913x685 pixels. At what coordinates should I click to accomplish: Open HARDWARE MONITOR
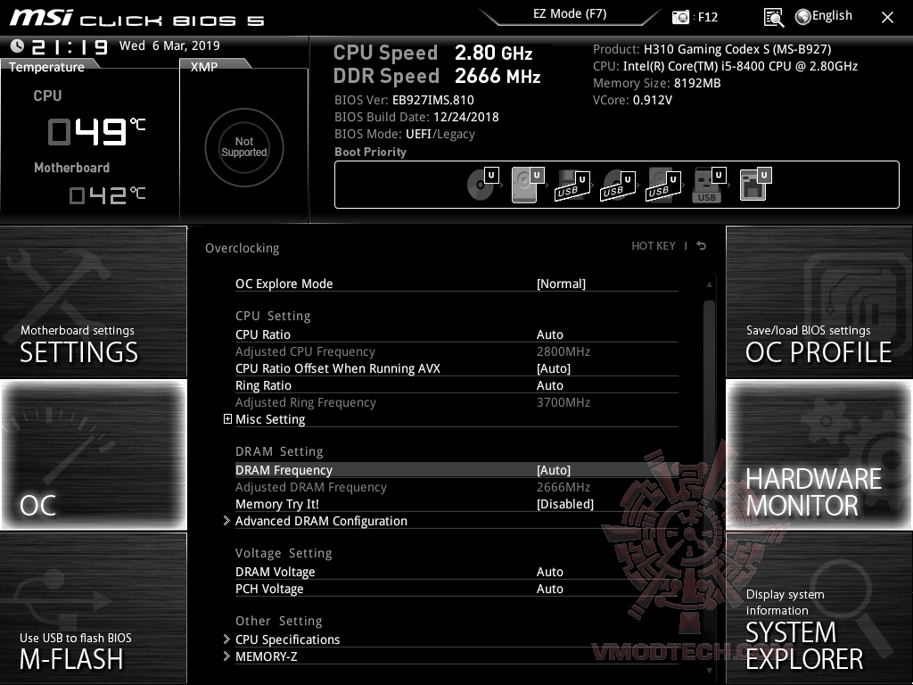coord(819,454)
